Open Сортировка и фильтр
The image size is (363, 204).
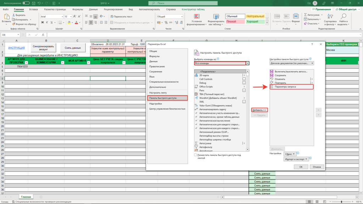click(330, 19)
